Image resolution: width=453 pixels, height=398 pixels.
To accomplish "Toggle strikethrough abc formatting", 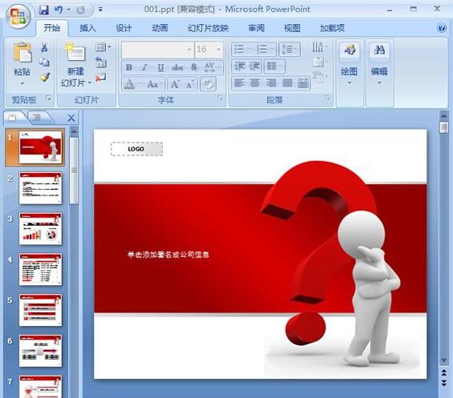I will point(177,67).
